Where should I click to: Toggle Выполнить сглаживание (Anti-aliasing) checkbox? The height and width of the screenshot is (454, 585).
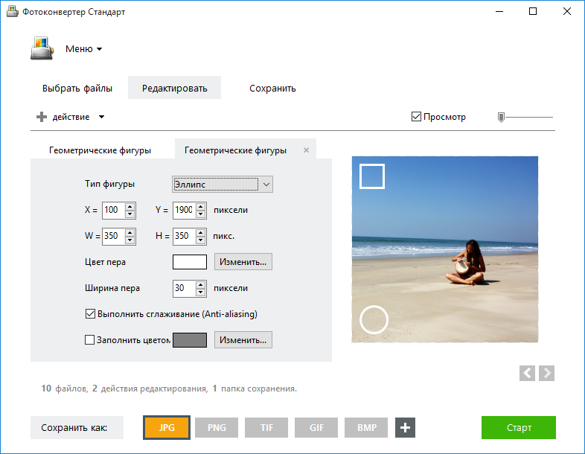click(x=90, y=314)
